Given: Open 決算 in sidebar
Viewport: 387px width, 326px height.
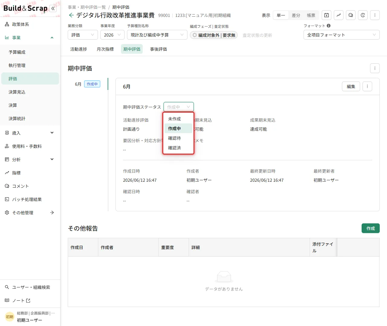Looking at the screenshot, I should 30,105.
